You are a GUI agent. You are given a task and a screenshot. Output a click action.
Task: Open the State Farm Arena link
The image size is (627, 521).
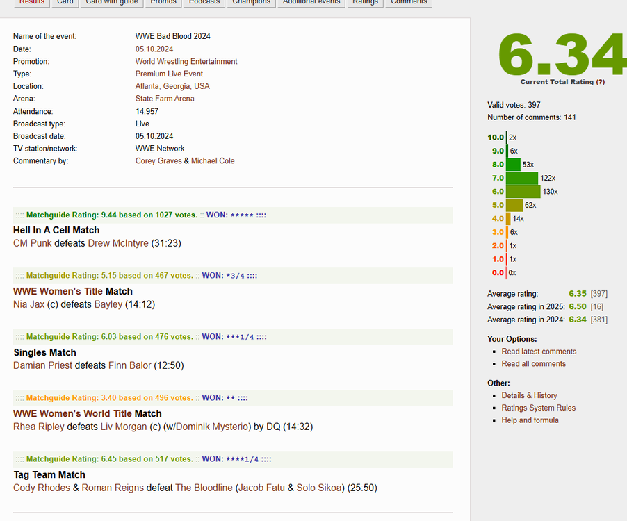tap(165, 99)
